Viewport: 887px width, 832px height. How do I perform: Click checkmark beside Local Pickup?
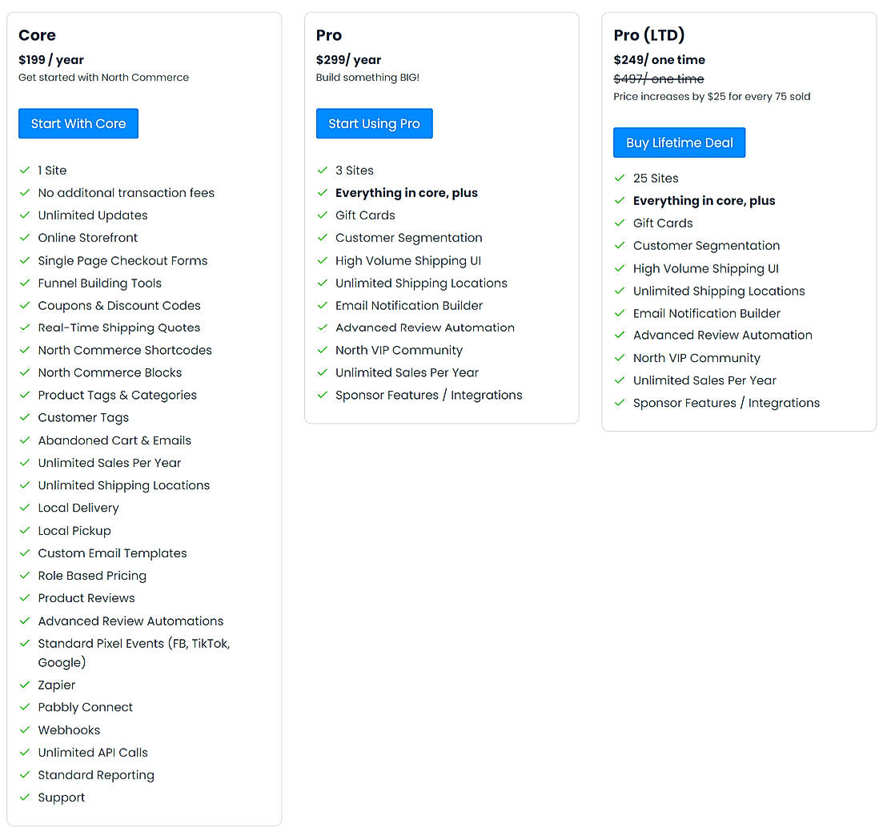click(25, 530)
